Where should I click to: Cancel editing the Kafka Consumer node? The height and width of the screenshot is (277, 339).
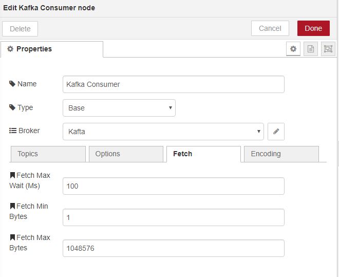(270, 28)
